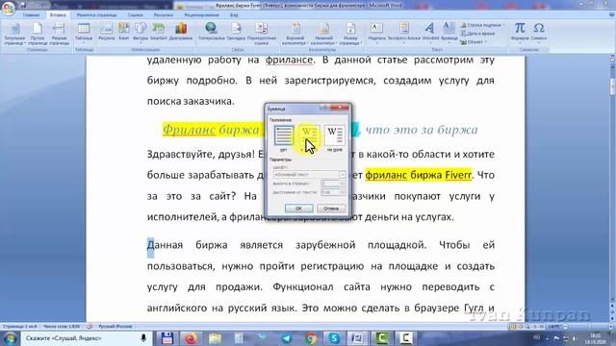Screen dimensions: 616x346
Task: Open the font combo box in the Буквица dialog
Action: coord(309,174)
